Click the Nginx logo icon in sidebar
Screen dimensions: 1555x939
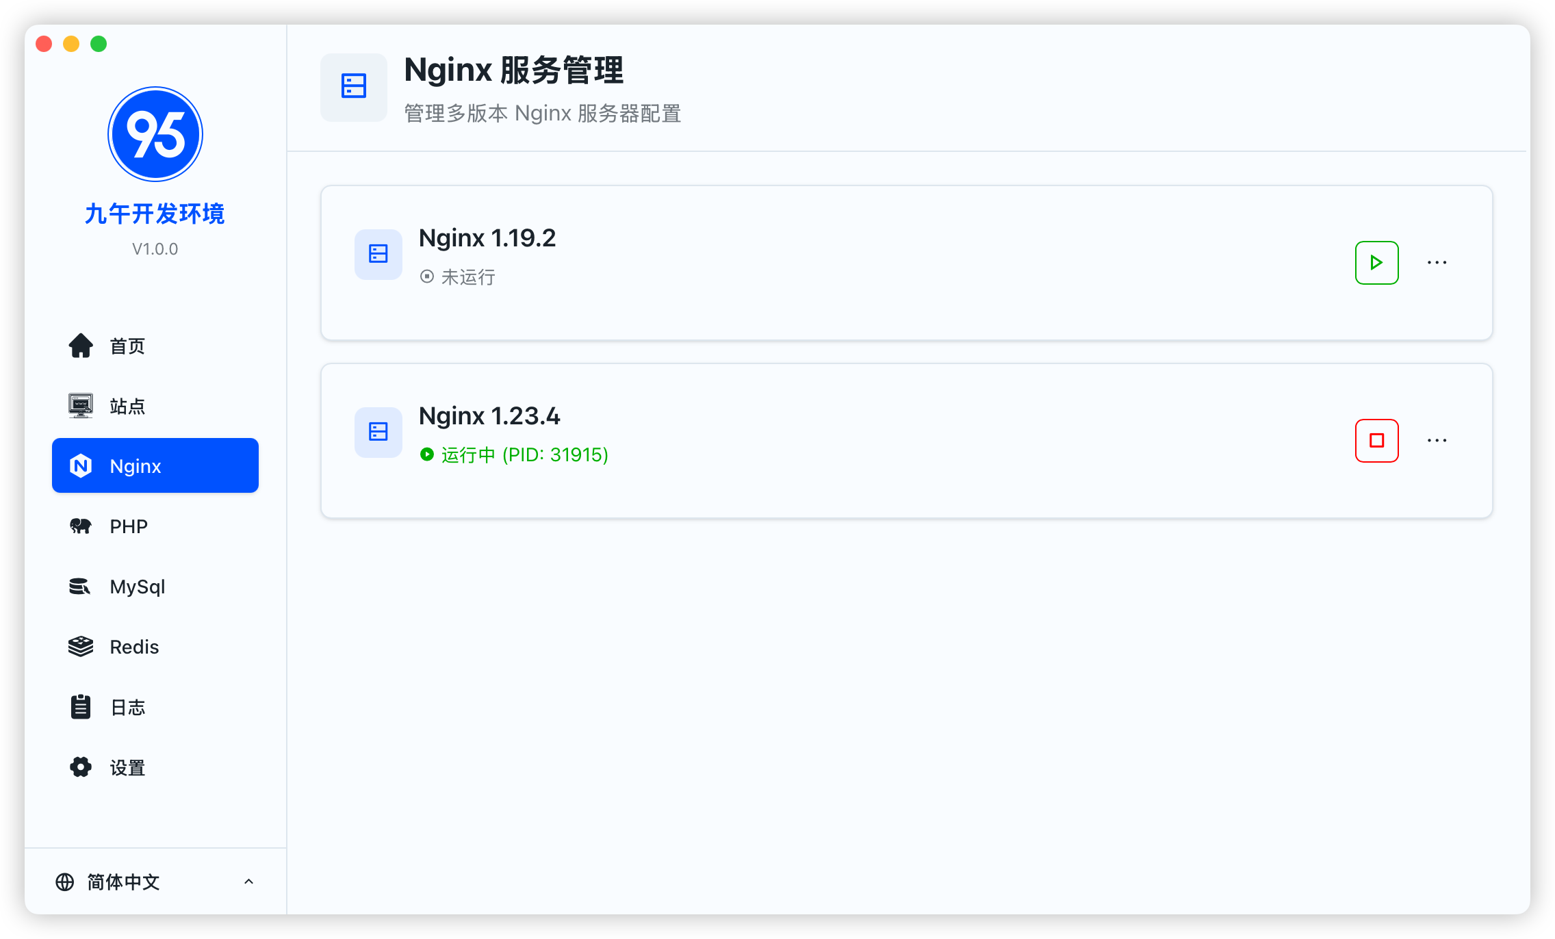point(82,465)
